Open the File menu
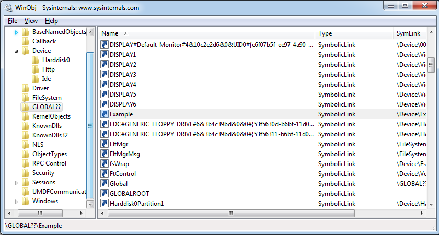Viewport: 439px width, 235px height. coord(13,21)
